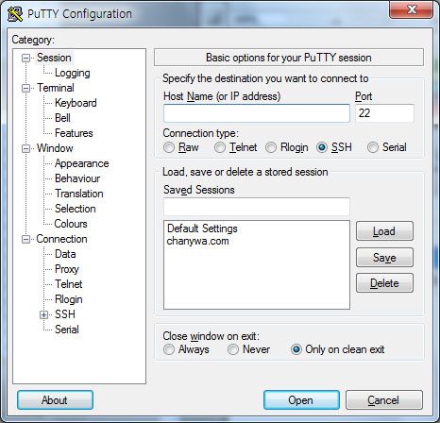Click the PuTTY icon in title bar
The height and width of the screenshot is (423, 440).
click(x=15, y=14)
